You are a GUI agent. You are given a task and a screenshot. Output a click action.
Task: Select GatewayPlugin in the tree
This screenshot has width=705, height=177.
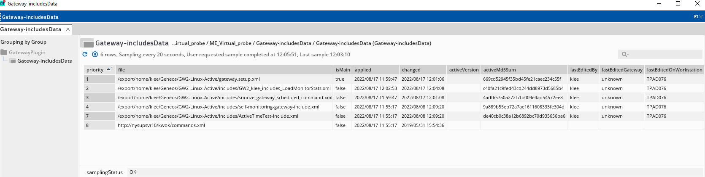tap(27, 53)
